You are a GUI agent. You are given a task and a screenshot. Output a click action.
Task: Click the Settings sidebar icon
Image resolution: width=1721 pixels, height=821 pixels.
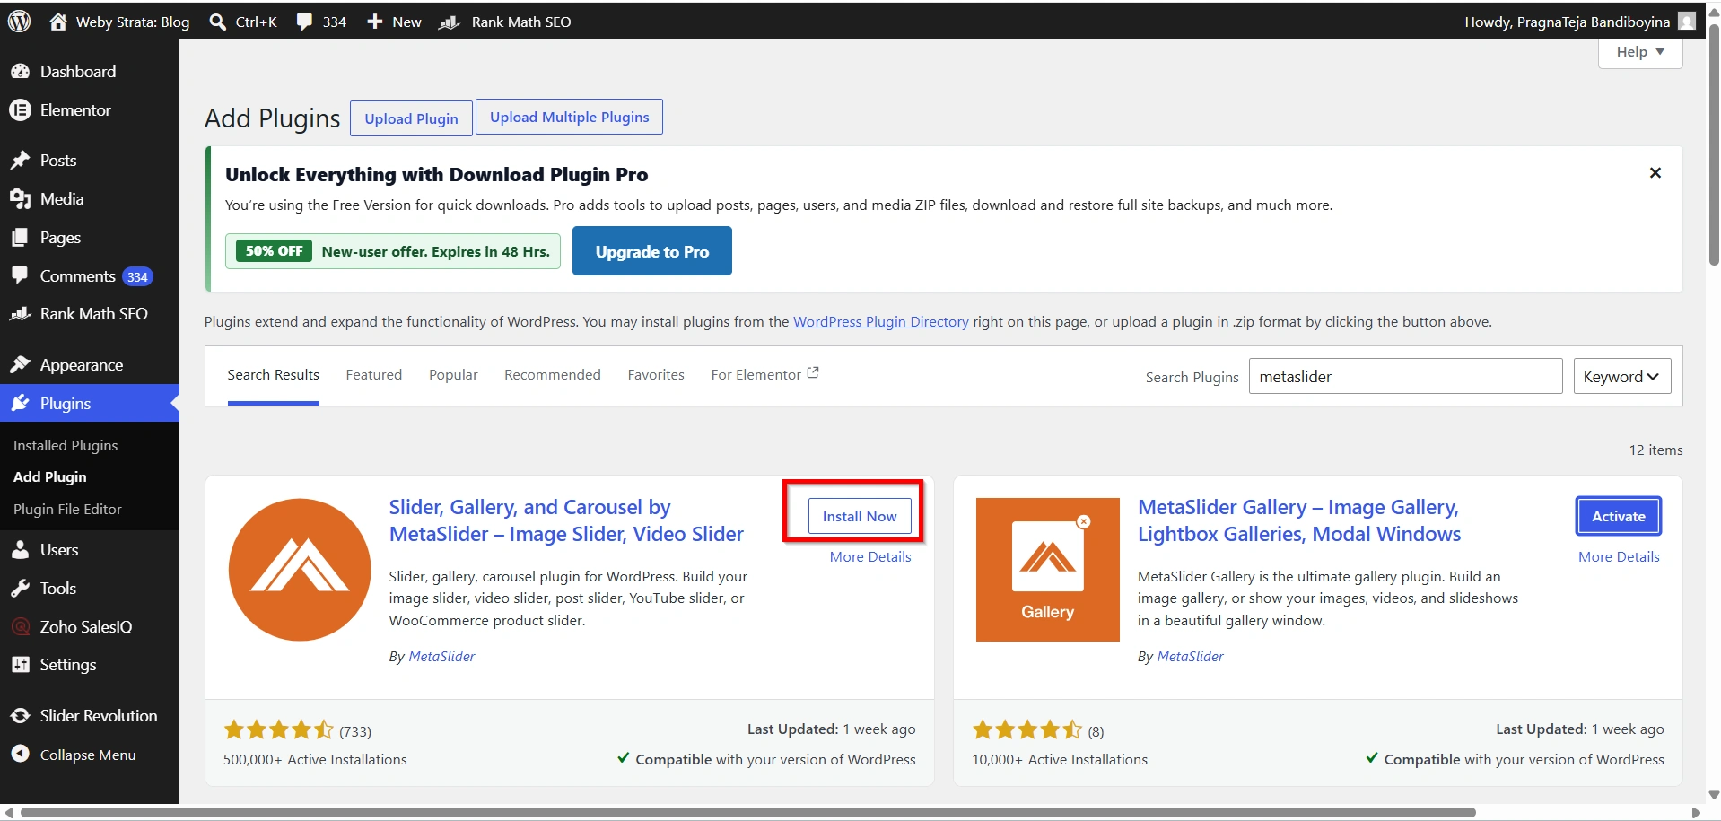tap(20, 664)
